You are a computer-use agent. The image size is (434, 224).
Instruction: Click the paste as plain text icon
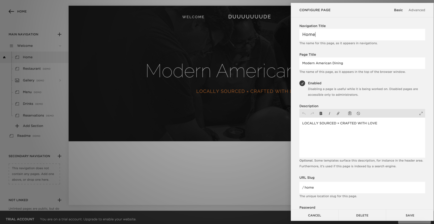(350, 113)
